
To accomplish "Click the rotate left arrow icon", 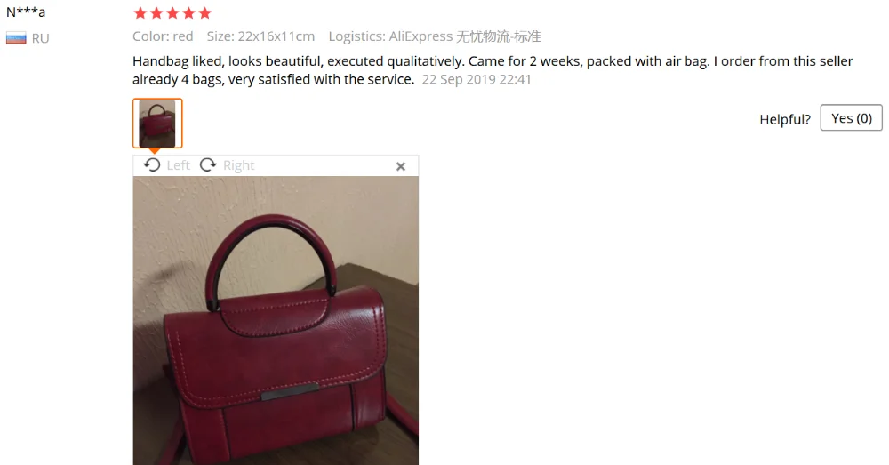I will pyautogui.click(x=152, y=165).
